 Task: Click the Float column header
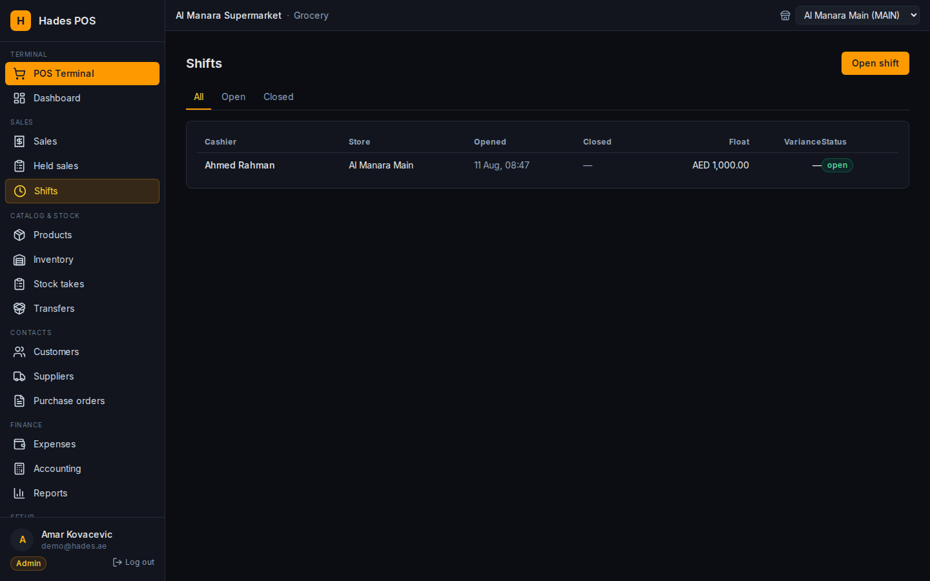(739, 142)
